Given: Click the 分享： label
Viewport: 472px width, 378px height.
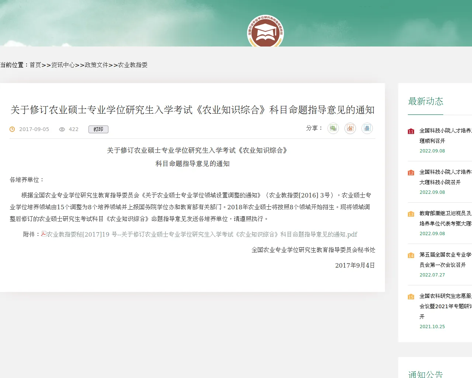Looking at the screenshot, I should click(x=315, y=128).
